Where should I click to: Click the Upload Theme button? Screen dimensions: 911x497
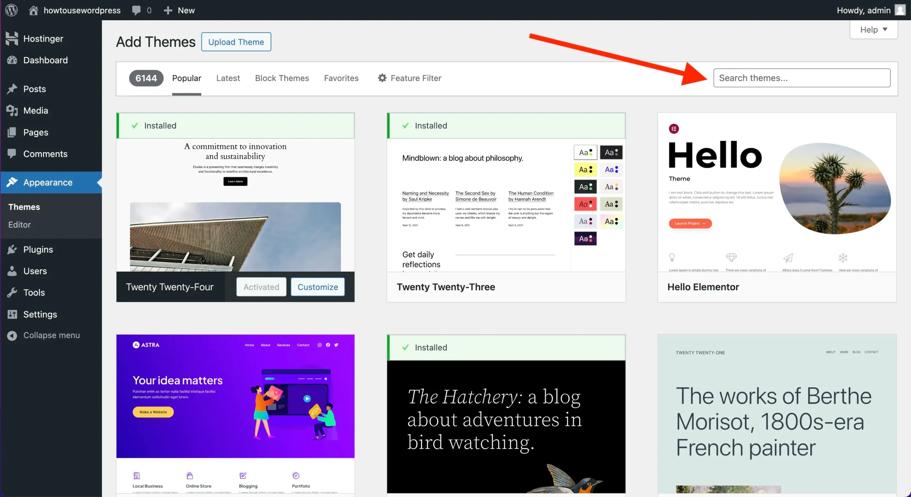tap(236, 42)
